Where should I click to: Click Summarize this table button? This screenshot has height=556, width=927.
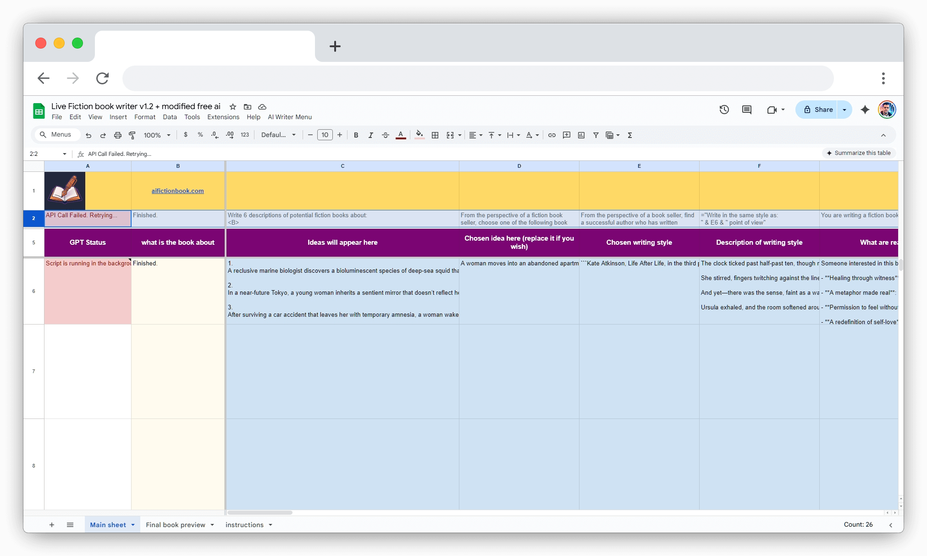point(859,153)
